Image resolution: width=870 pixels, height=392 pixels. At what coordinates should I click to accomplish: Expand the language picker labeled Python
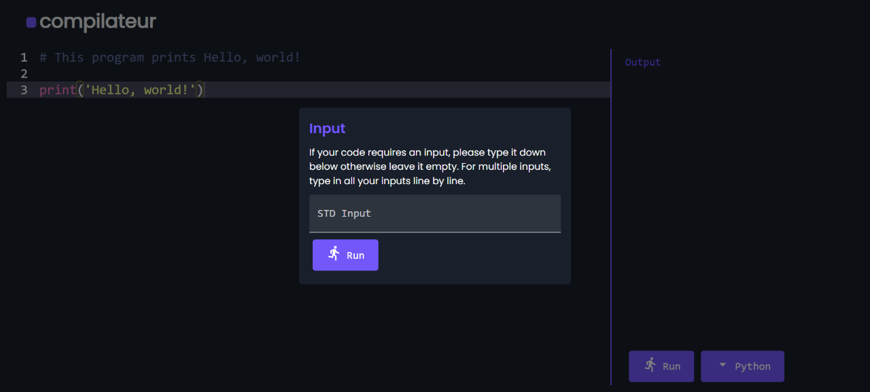[742, 366]
